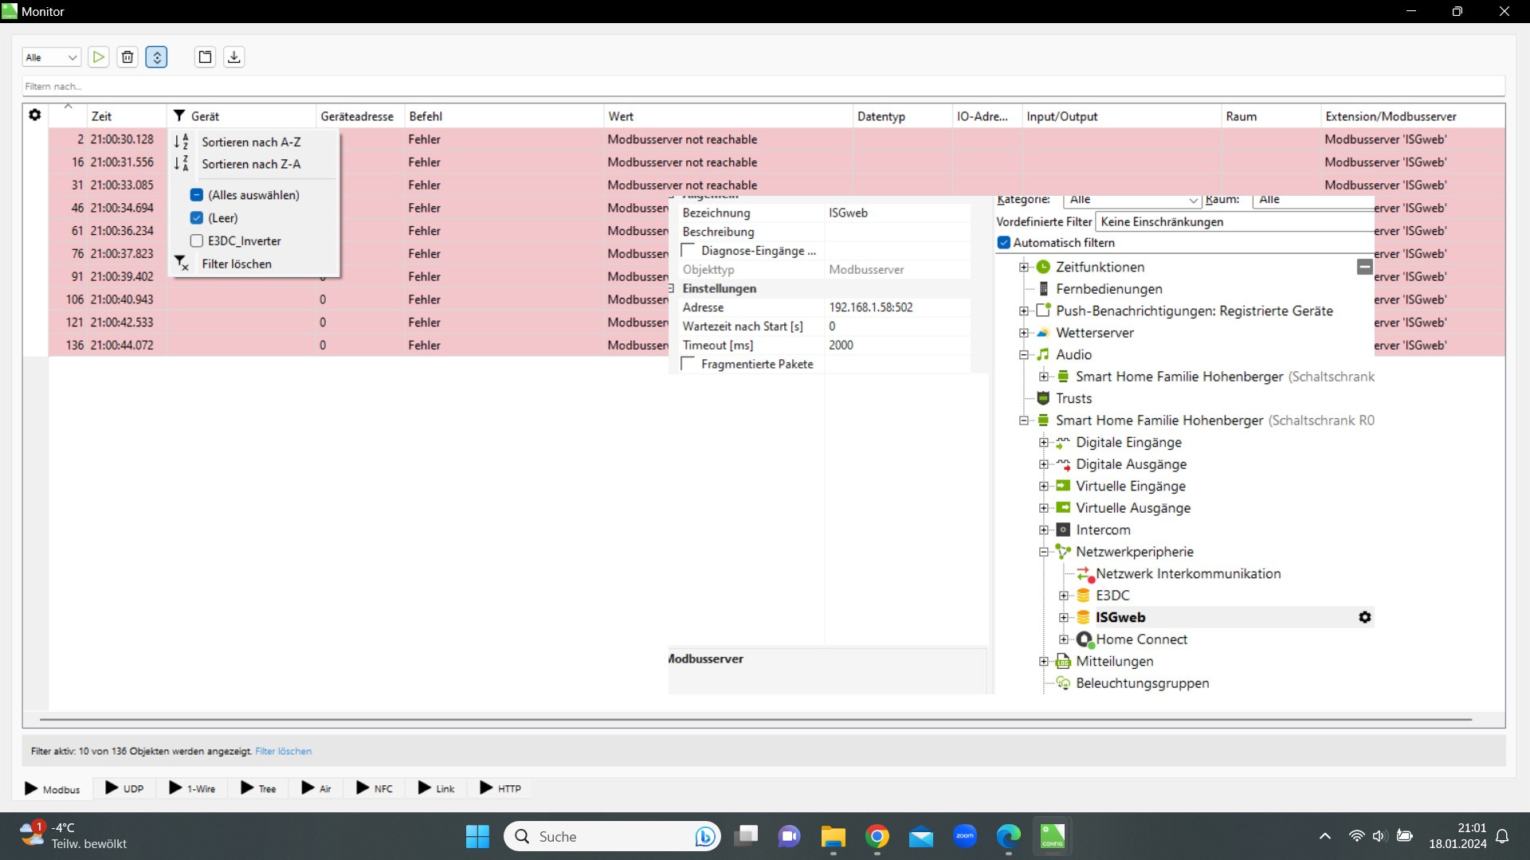Start monitoring with the green play button
Image resolution: width=1530 pixels, height=860 pixels.
(98, 57)
